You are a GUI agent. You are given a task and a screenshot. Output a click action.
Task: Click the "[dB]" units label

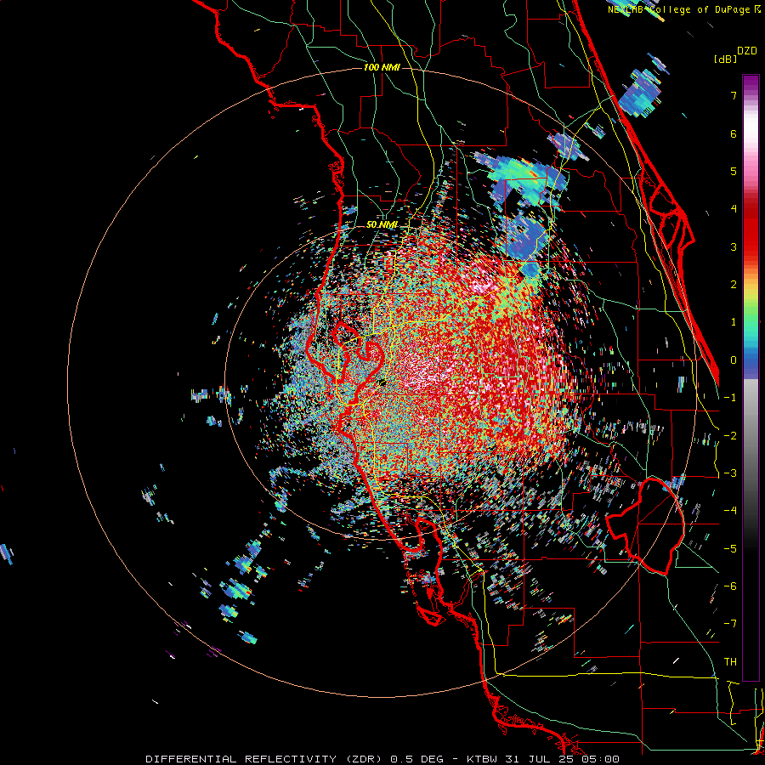[726, 59]
